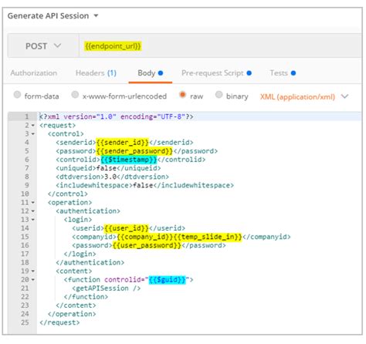Image resolution: width=366 pixels, height=344 pixels.
Task: Click the </function> closing tag on line 22
Action: pyautogui.click(x=86, y=297)
